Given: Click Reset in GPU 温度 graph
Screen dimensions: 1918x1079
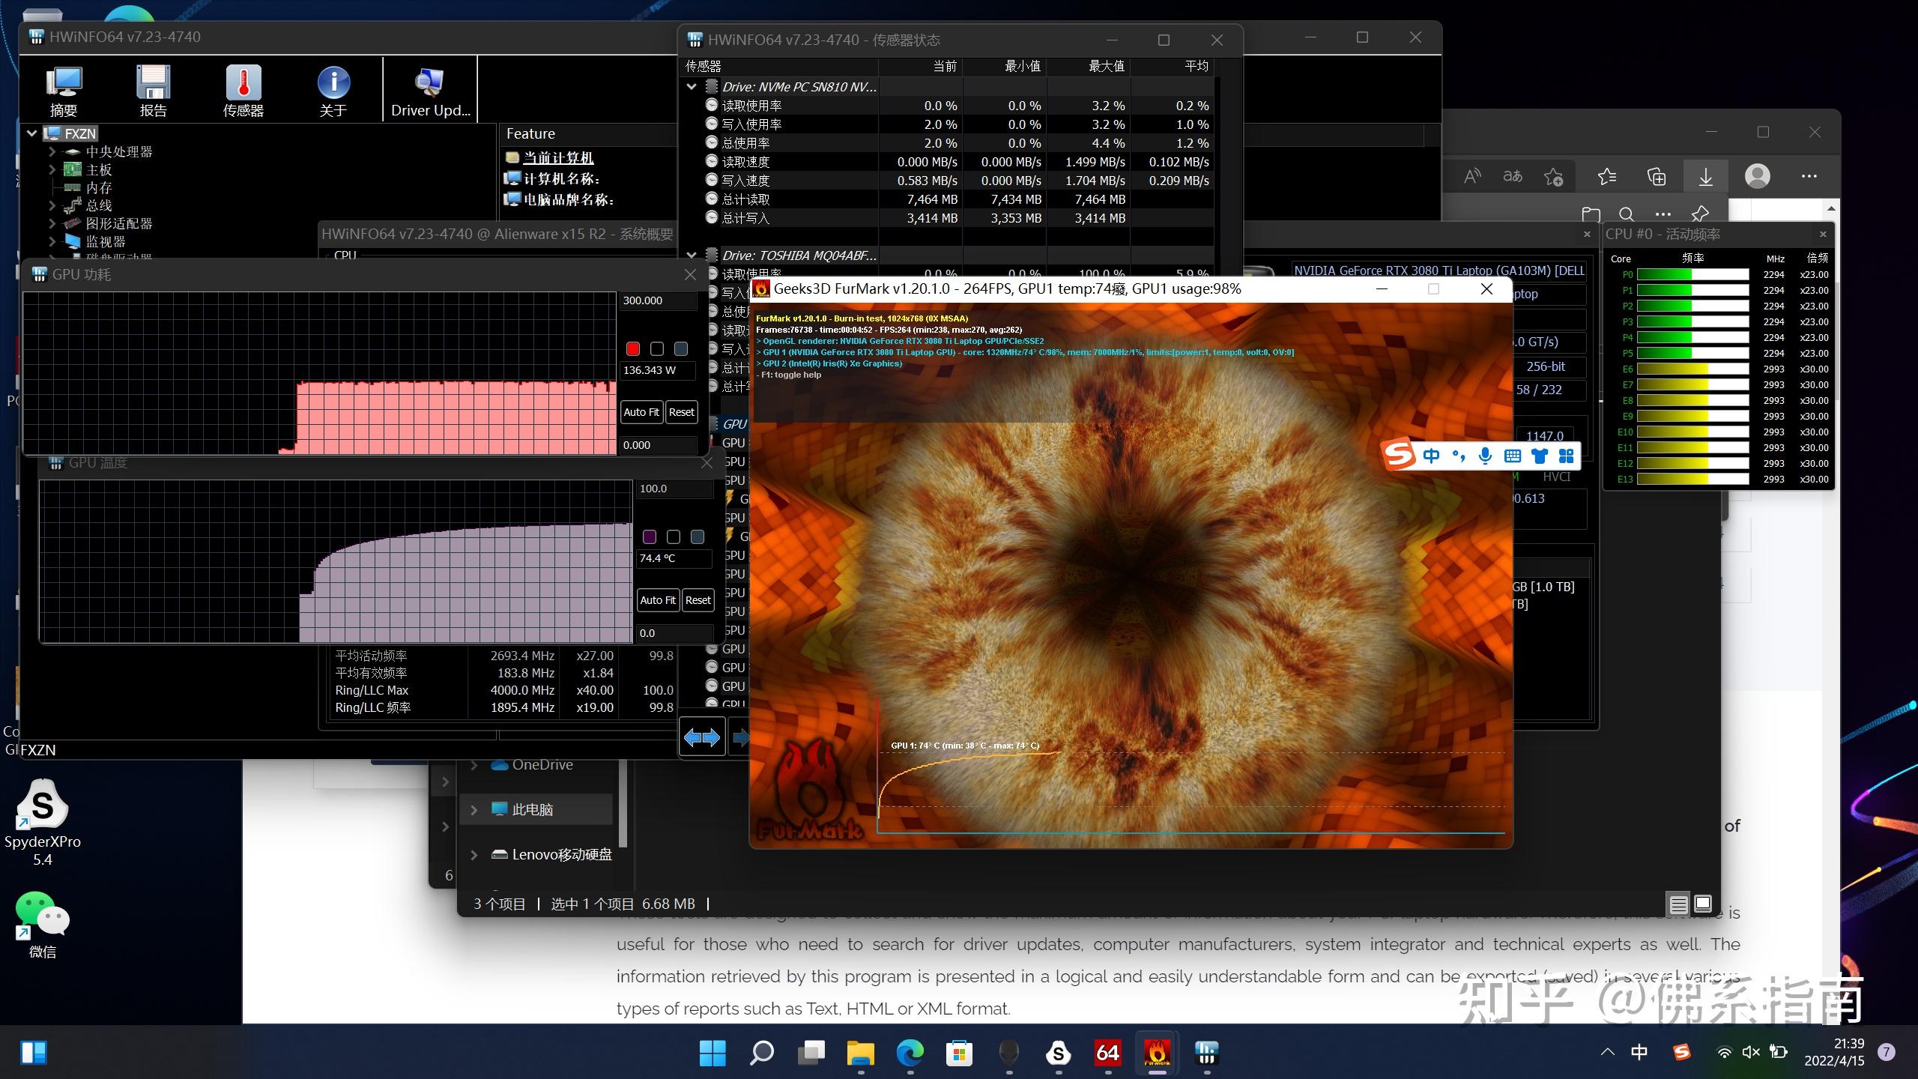Looking at the screenshot, I should pyautogui.click(x=698, y=600).
